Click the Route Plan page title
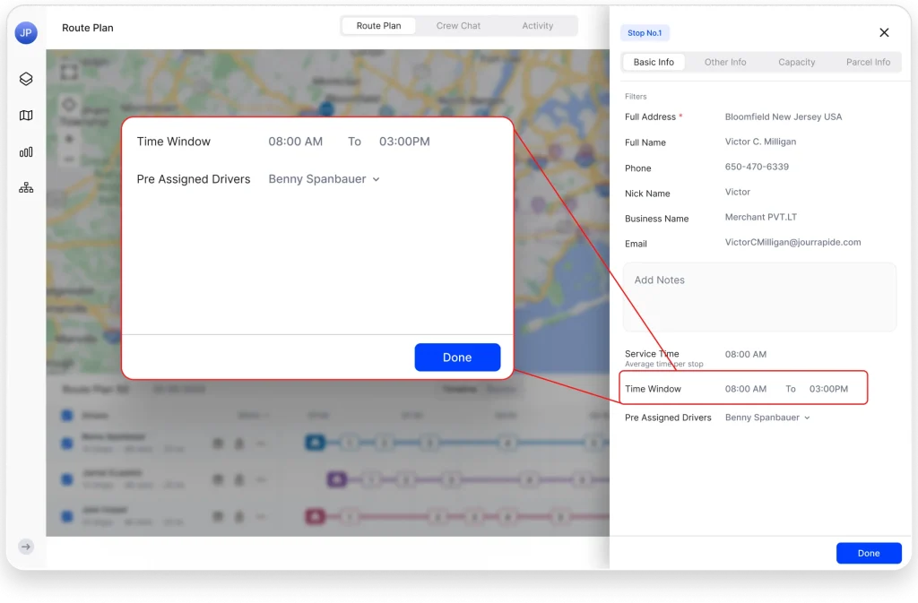The image size is (918, 603). (x=88, y=28)
